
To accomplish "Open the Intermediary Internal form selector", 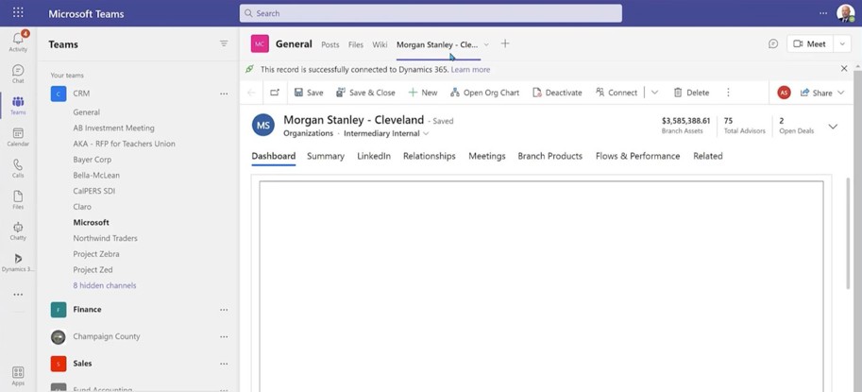I will pos(386,133).
